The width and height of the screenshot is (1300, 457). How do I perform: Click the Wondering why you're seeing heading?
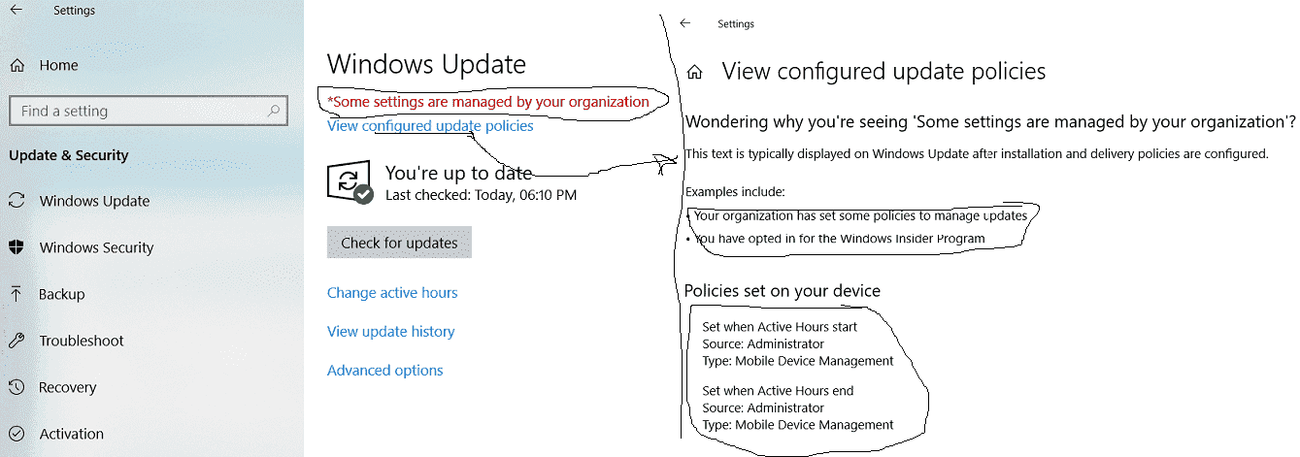[990, 121]
